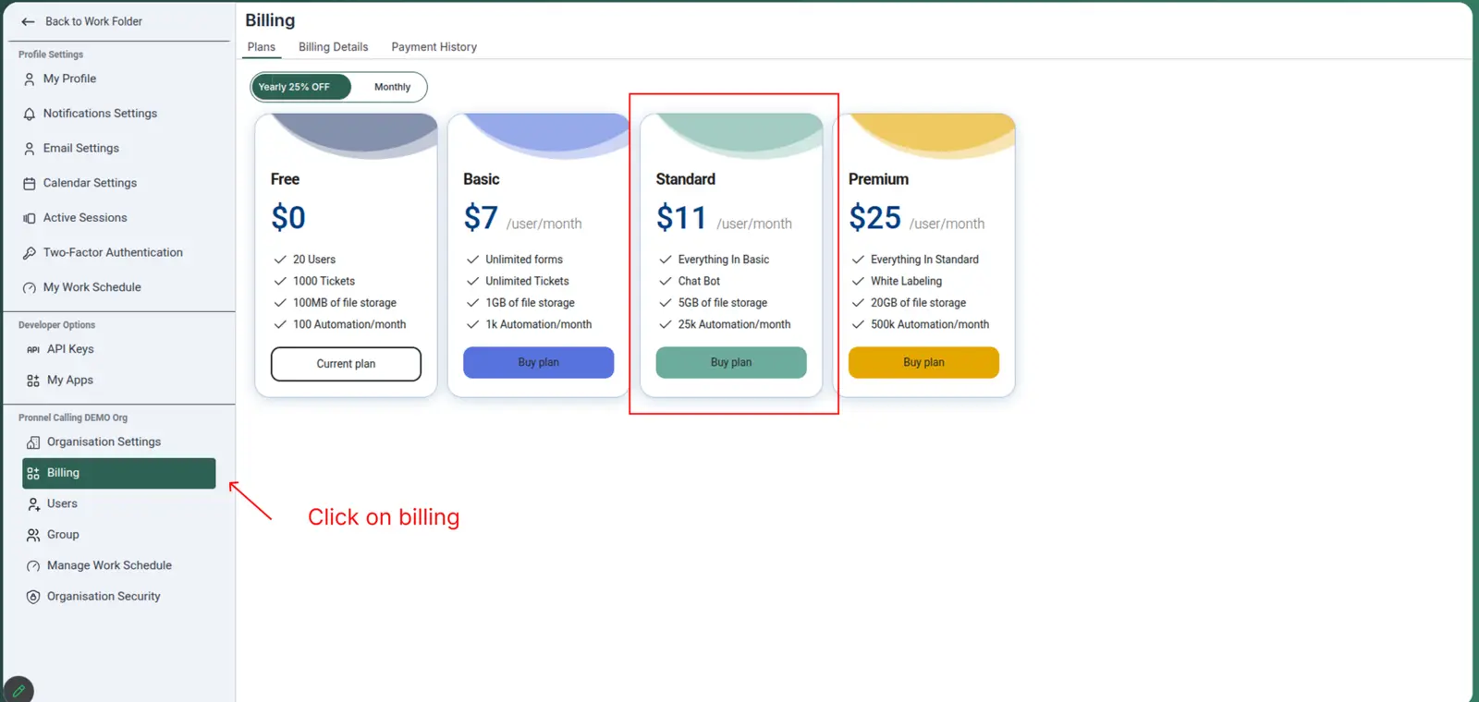Screen dimensions: 1479x702
Task: Open the Billing Details tab
Action: [333, 47]
